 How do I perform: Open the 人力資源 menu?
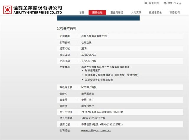tap(136, 12)
